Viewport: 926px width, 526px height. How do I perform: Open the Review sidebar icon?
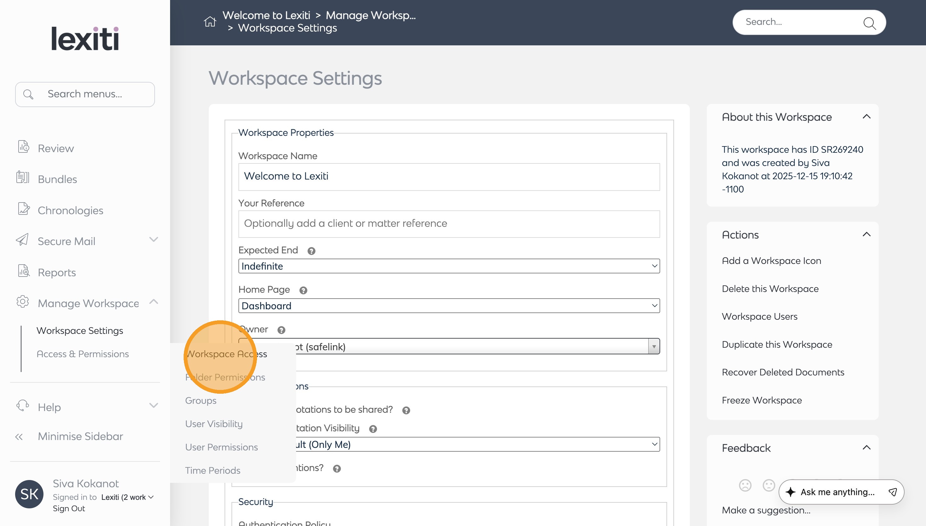click(x=24, y=147)
